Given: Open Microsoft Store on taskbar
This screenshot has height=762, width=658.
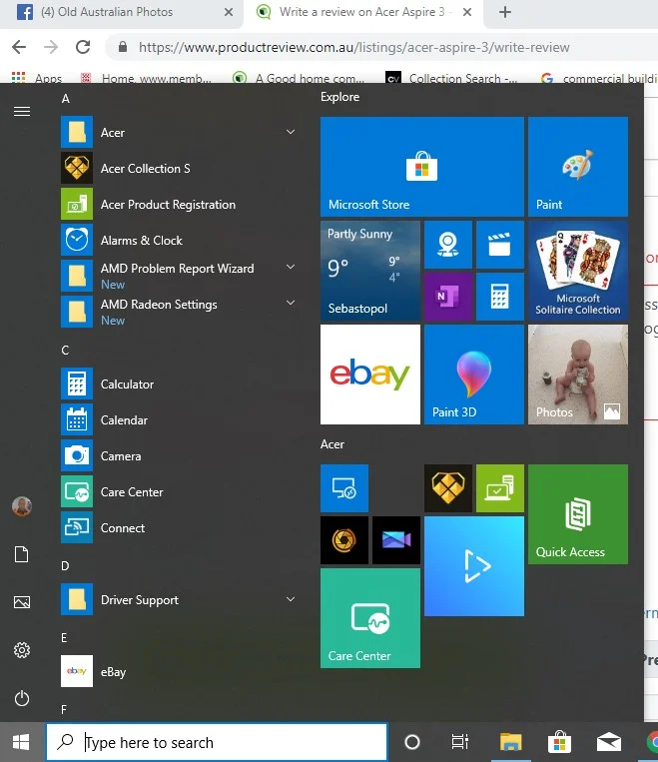Looking at the screenshot, I should (559, 742).
